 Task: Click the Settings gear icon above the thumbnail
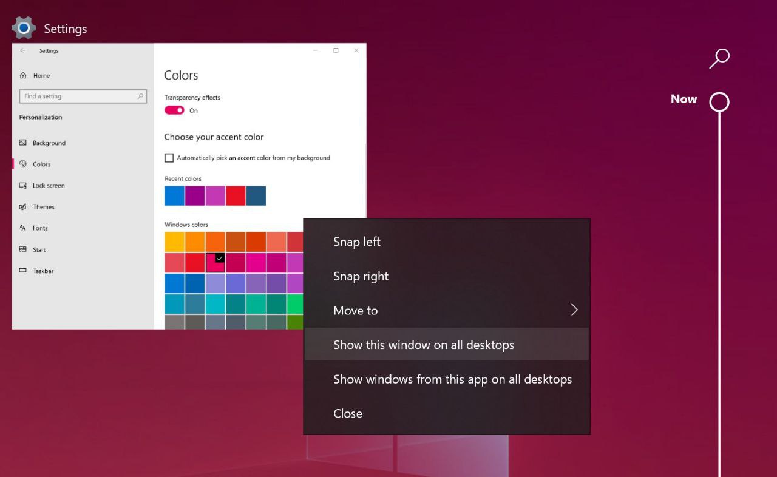click(x=24, y=28)
